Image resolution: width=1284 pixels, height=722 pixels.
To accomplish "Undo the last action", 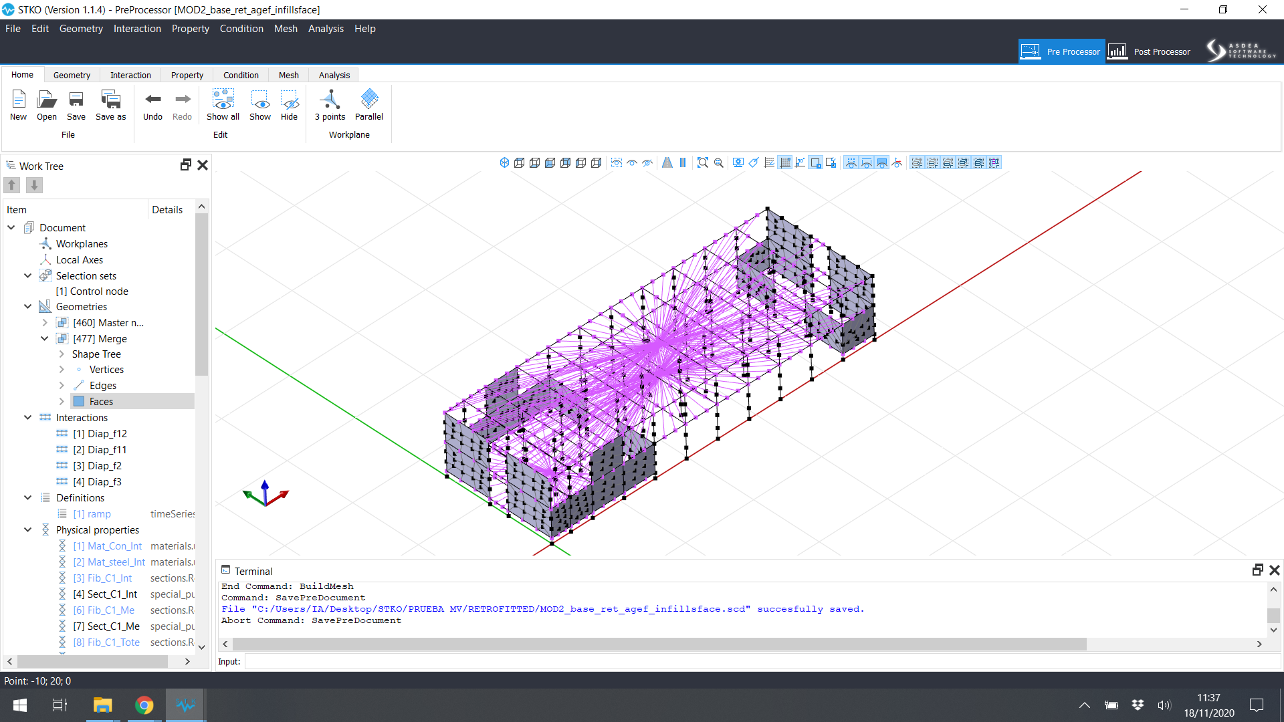I will pyautogui.click(x=152, y=106).
